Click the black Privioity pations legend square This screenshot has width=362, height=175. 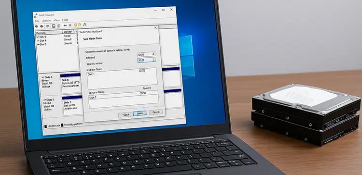coord(62,125)
